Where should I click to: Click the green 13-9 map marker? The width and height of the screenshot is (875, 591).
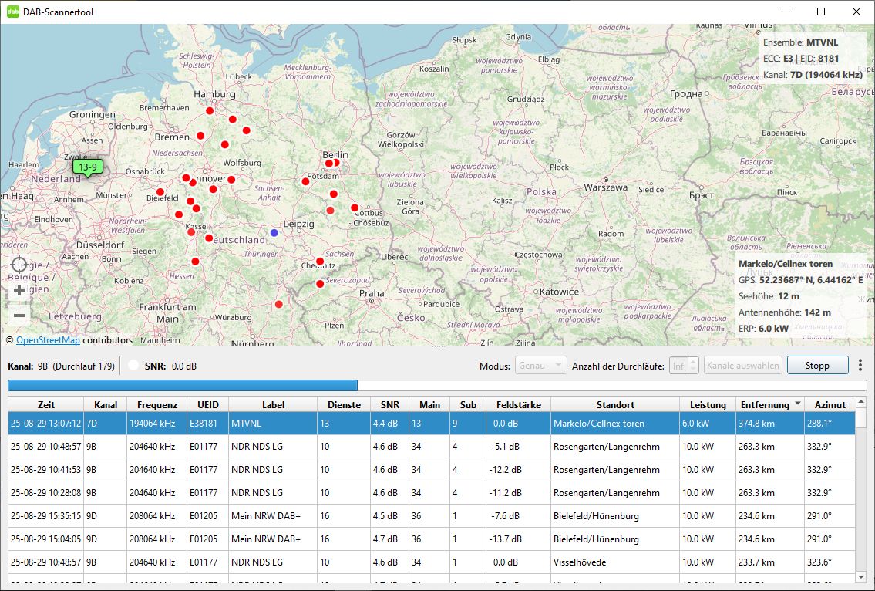click(86, 167)
